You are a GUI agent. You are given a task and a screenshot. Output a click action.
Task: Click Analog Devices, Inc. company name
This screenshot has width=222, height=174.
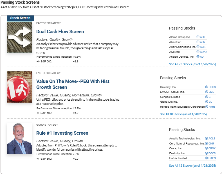(x=182, y=57)
